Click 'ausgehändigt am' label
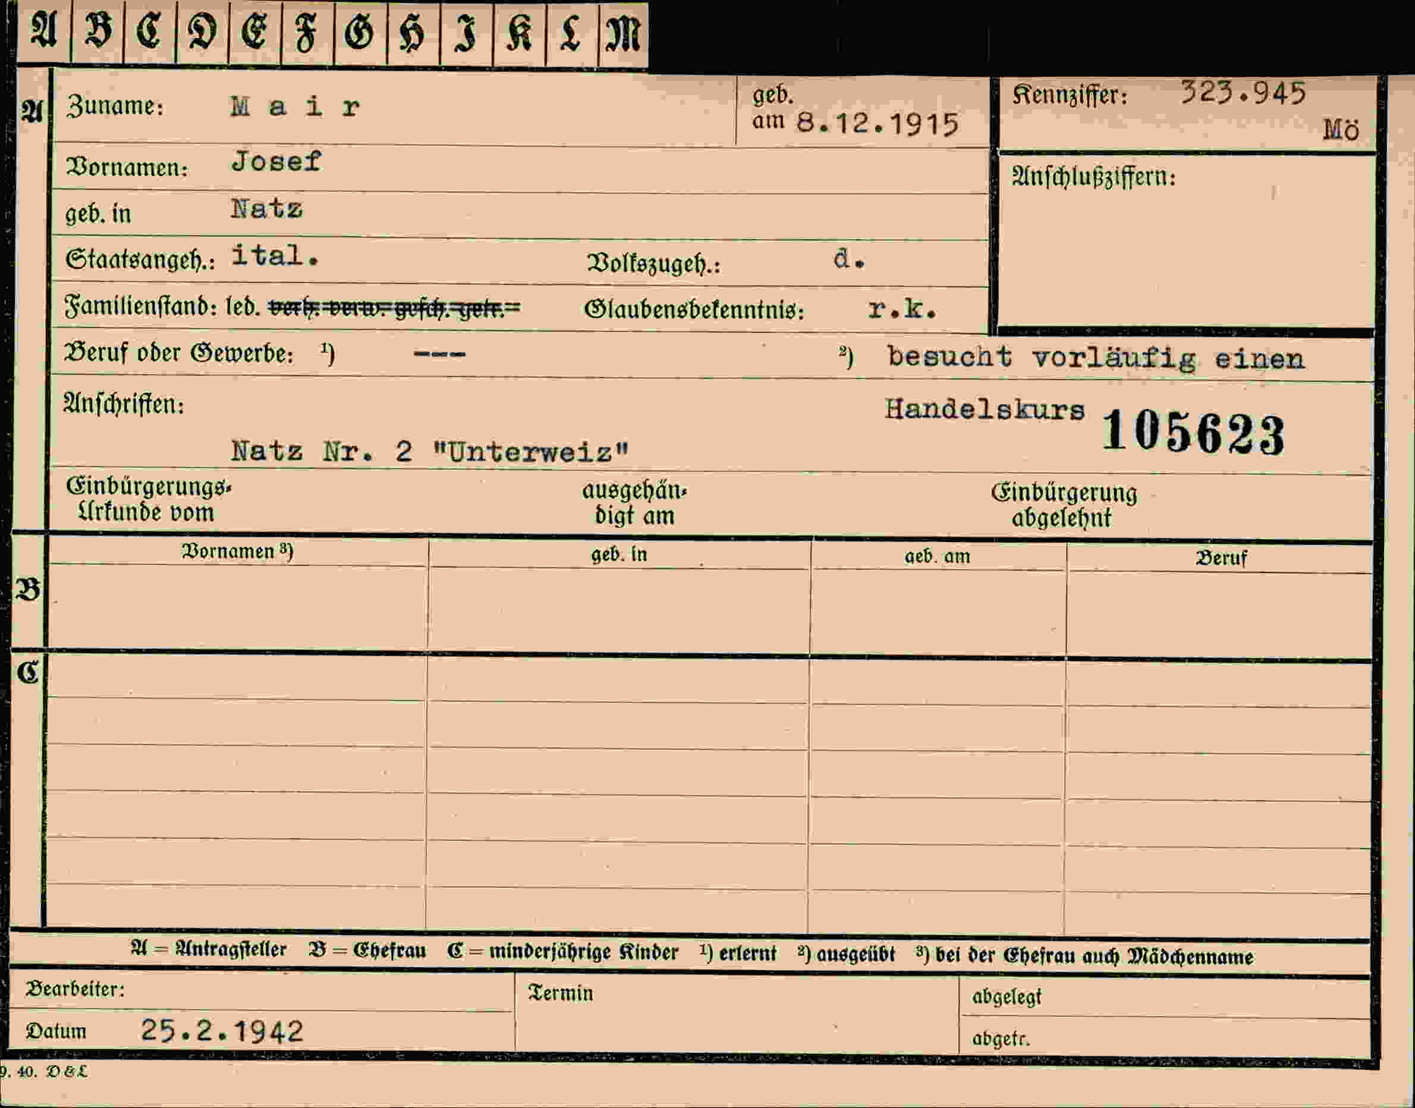 (x=634, y=503)
